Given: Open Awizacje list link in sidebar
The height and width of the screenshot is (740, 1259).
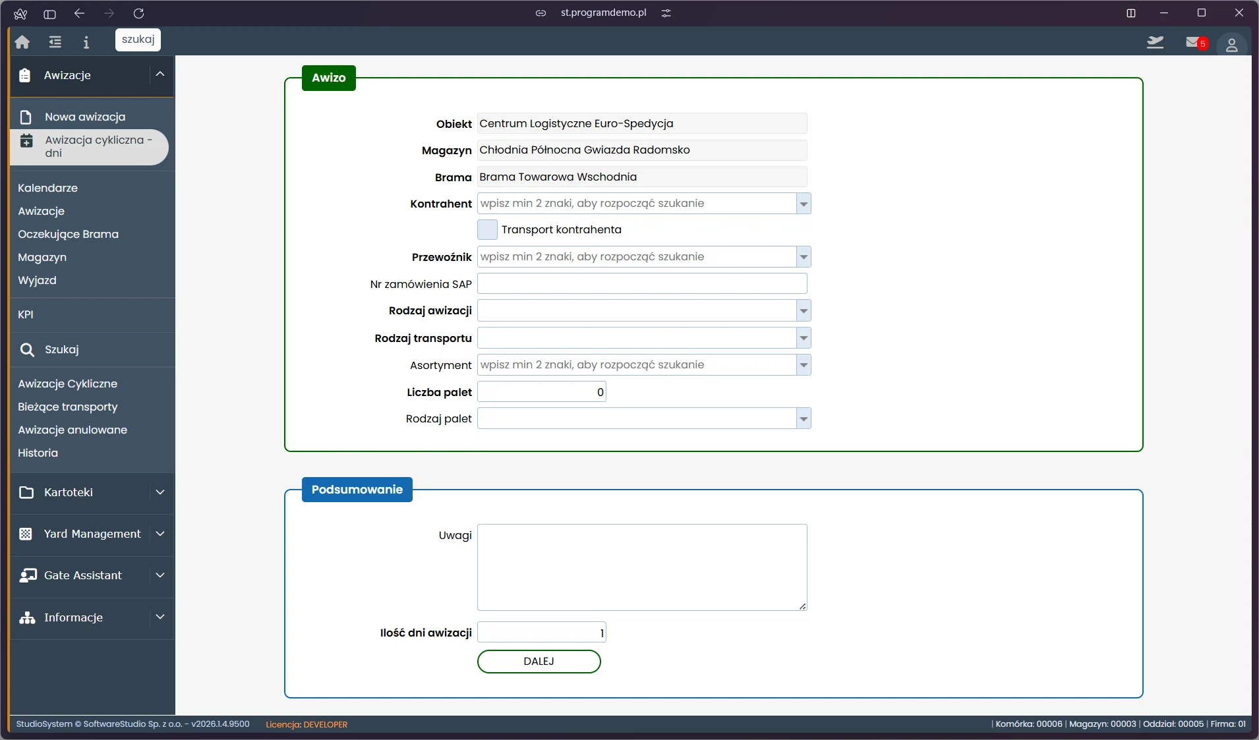Looking at the screenshot, I should coord(41,212).
